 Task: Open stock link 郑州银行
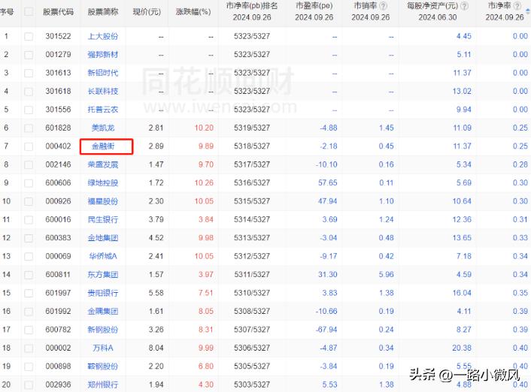pos(103,384)
